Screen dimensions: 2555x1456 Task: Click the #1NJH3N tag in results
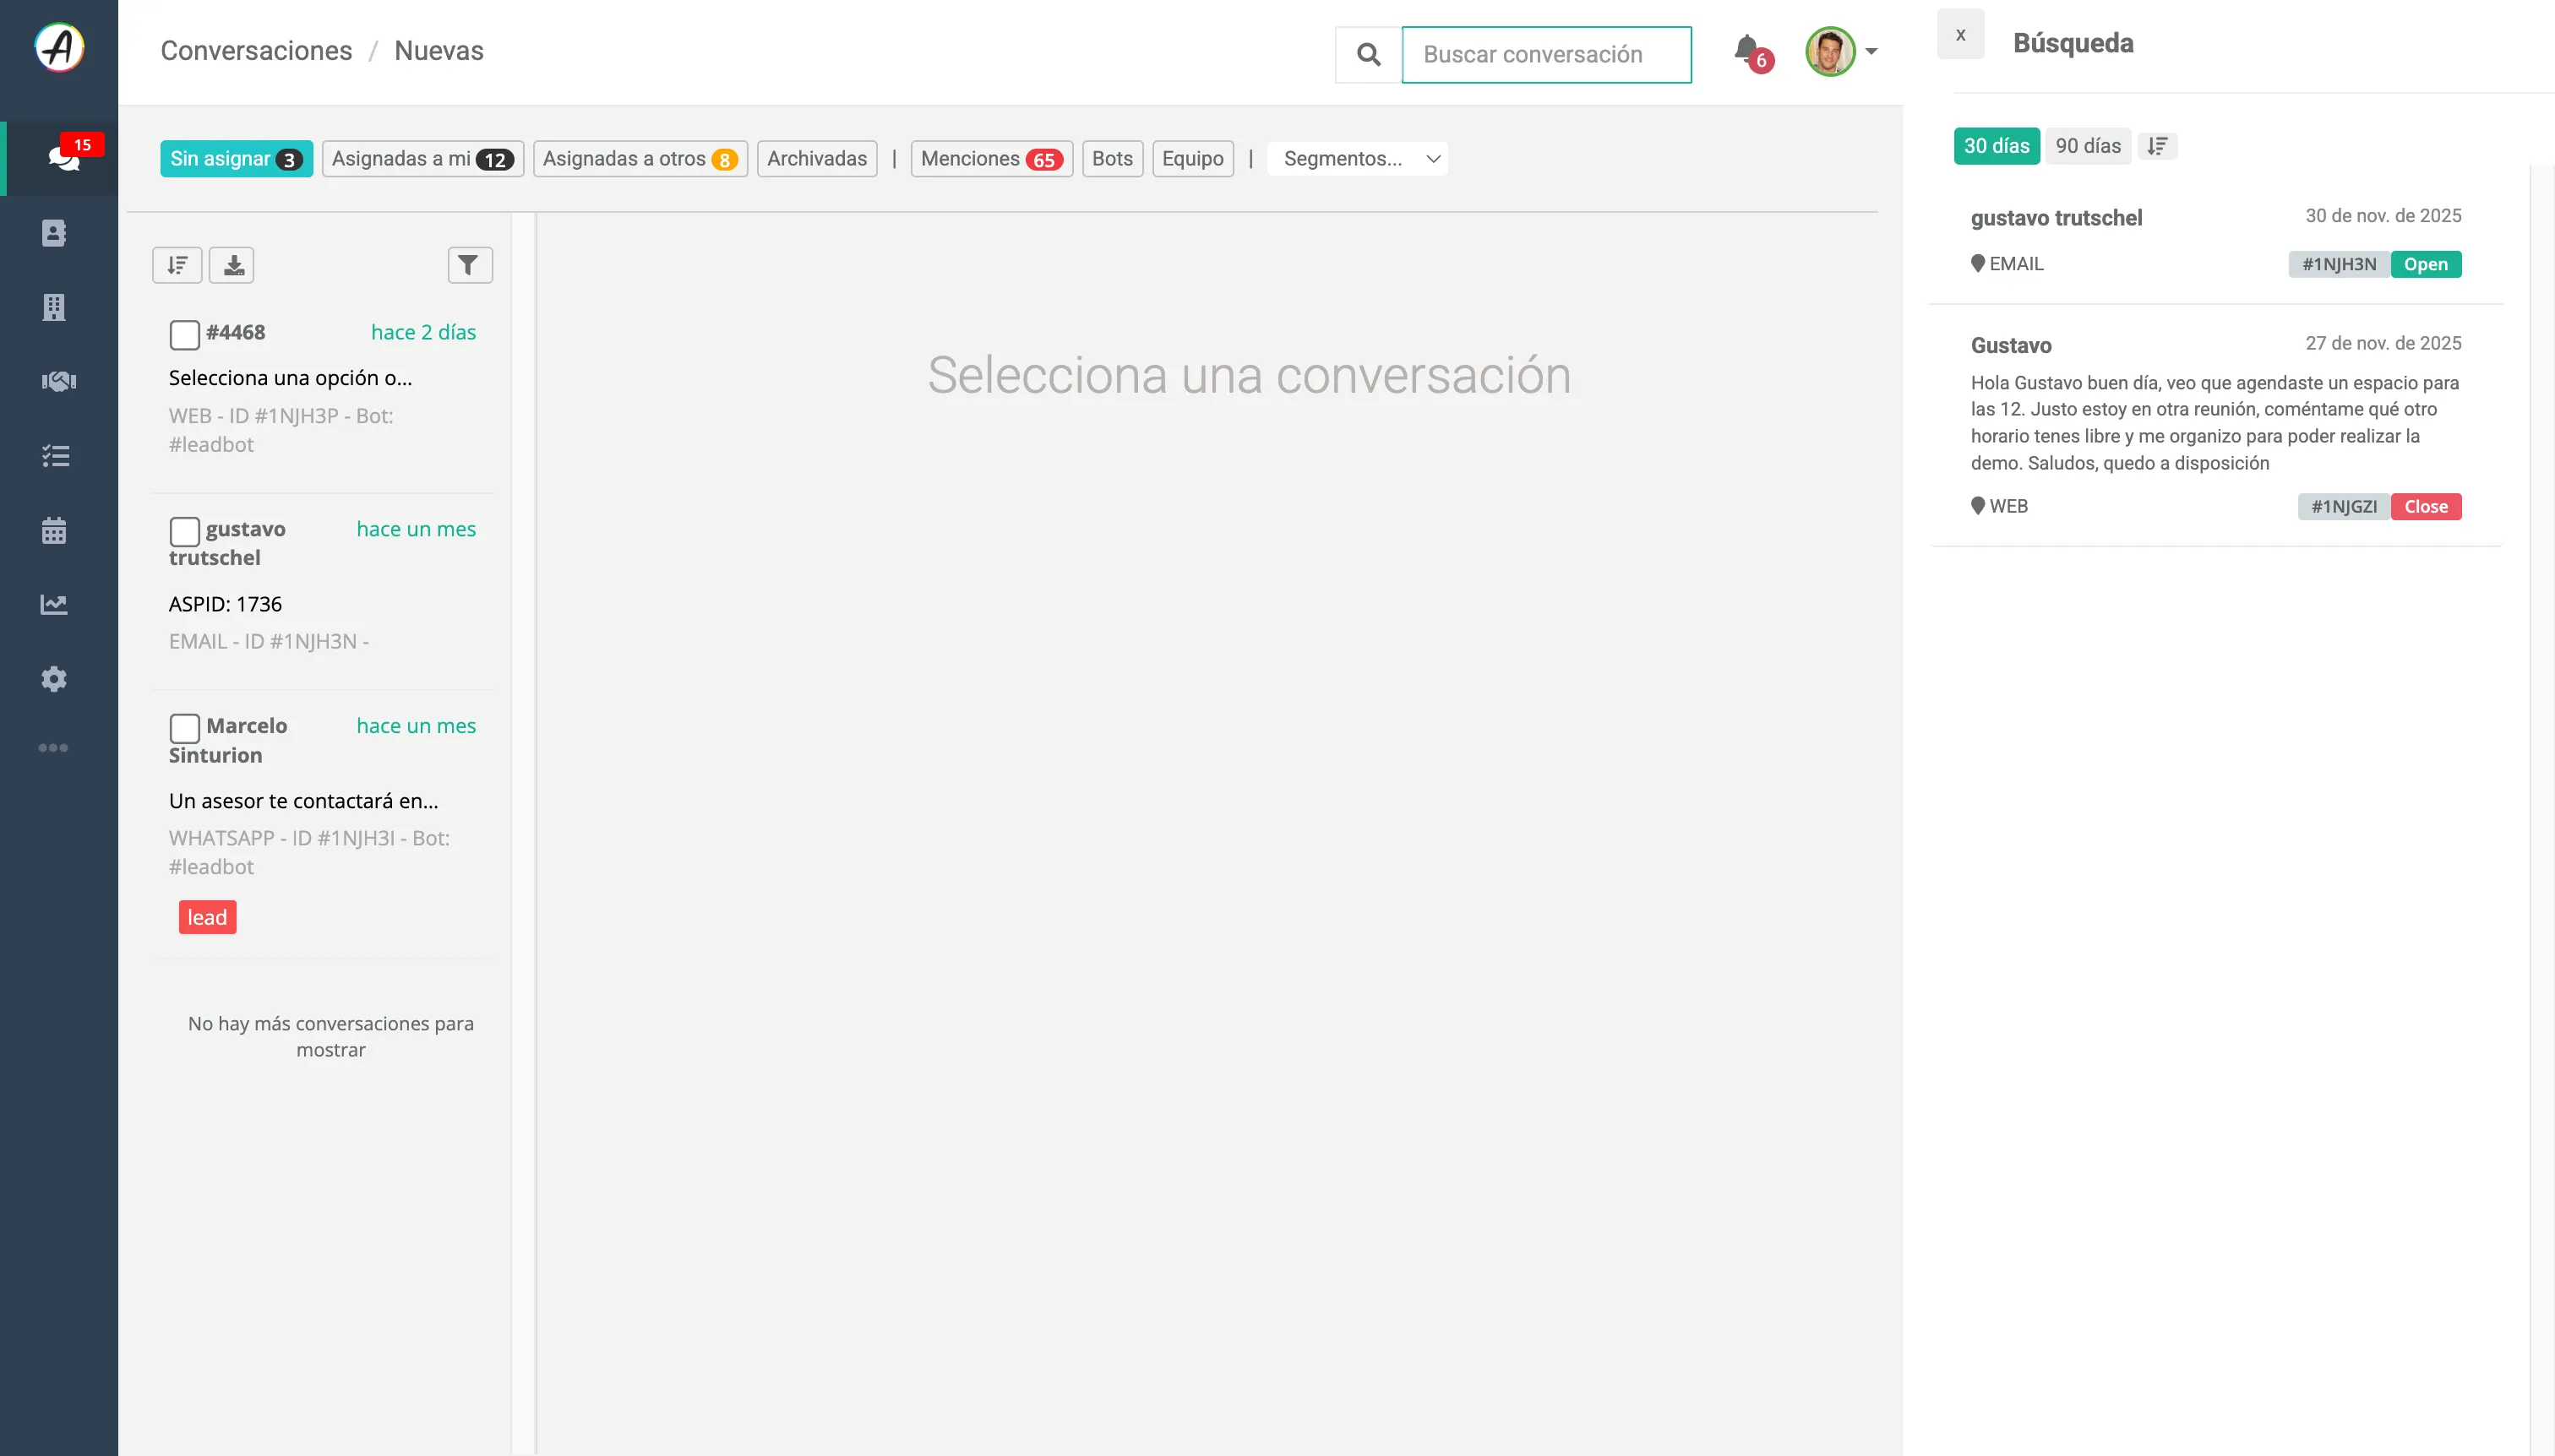[2339, 264]
